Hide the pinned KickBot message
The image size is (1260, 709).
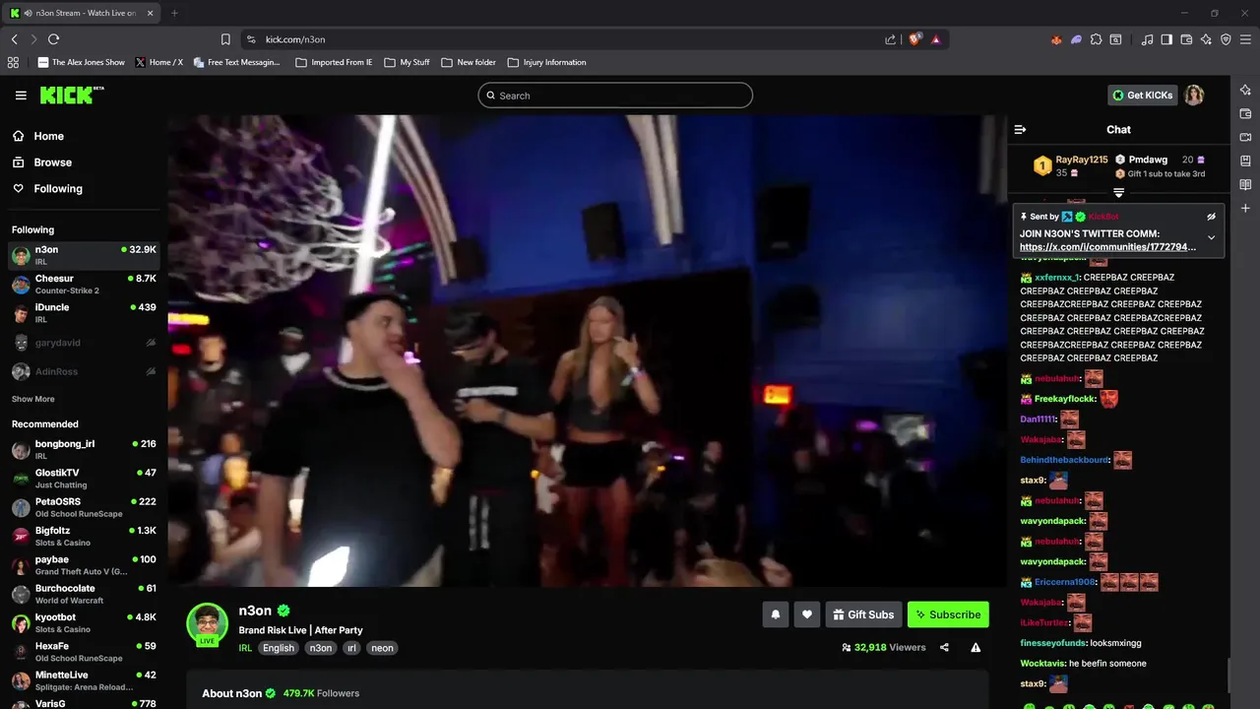[1211, 217]
